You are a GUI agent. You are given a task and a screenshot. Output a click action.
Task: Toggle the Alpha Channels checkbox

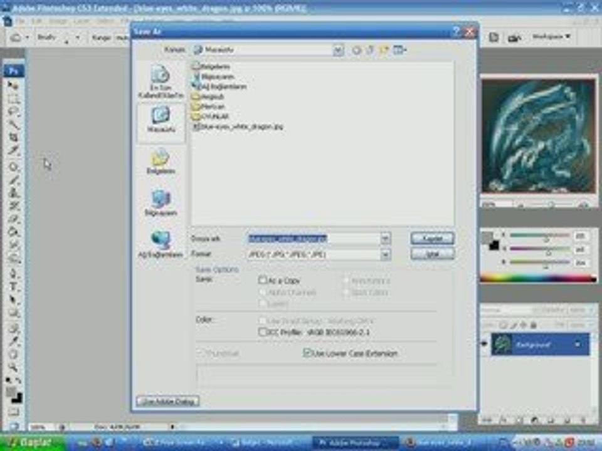coord(263,293)
